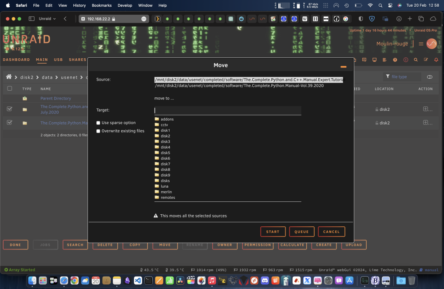
Task: Open the Unraid hamburger menu next to Moulin-rouge
Action: point(421,44)
